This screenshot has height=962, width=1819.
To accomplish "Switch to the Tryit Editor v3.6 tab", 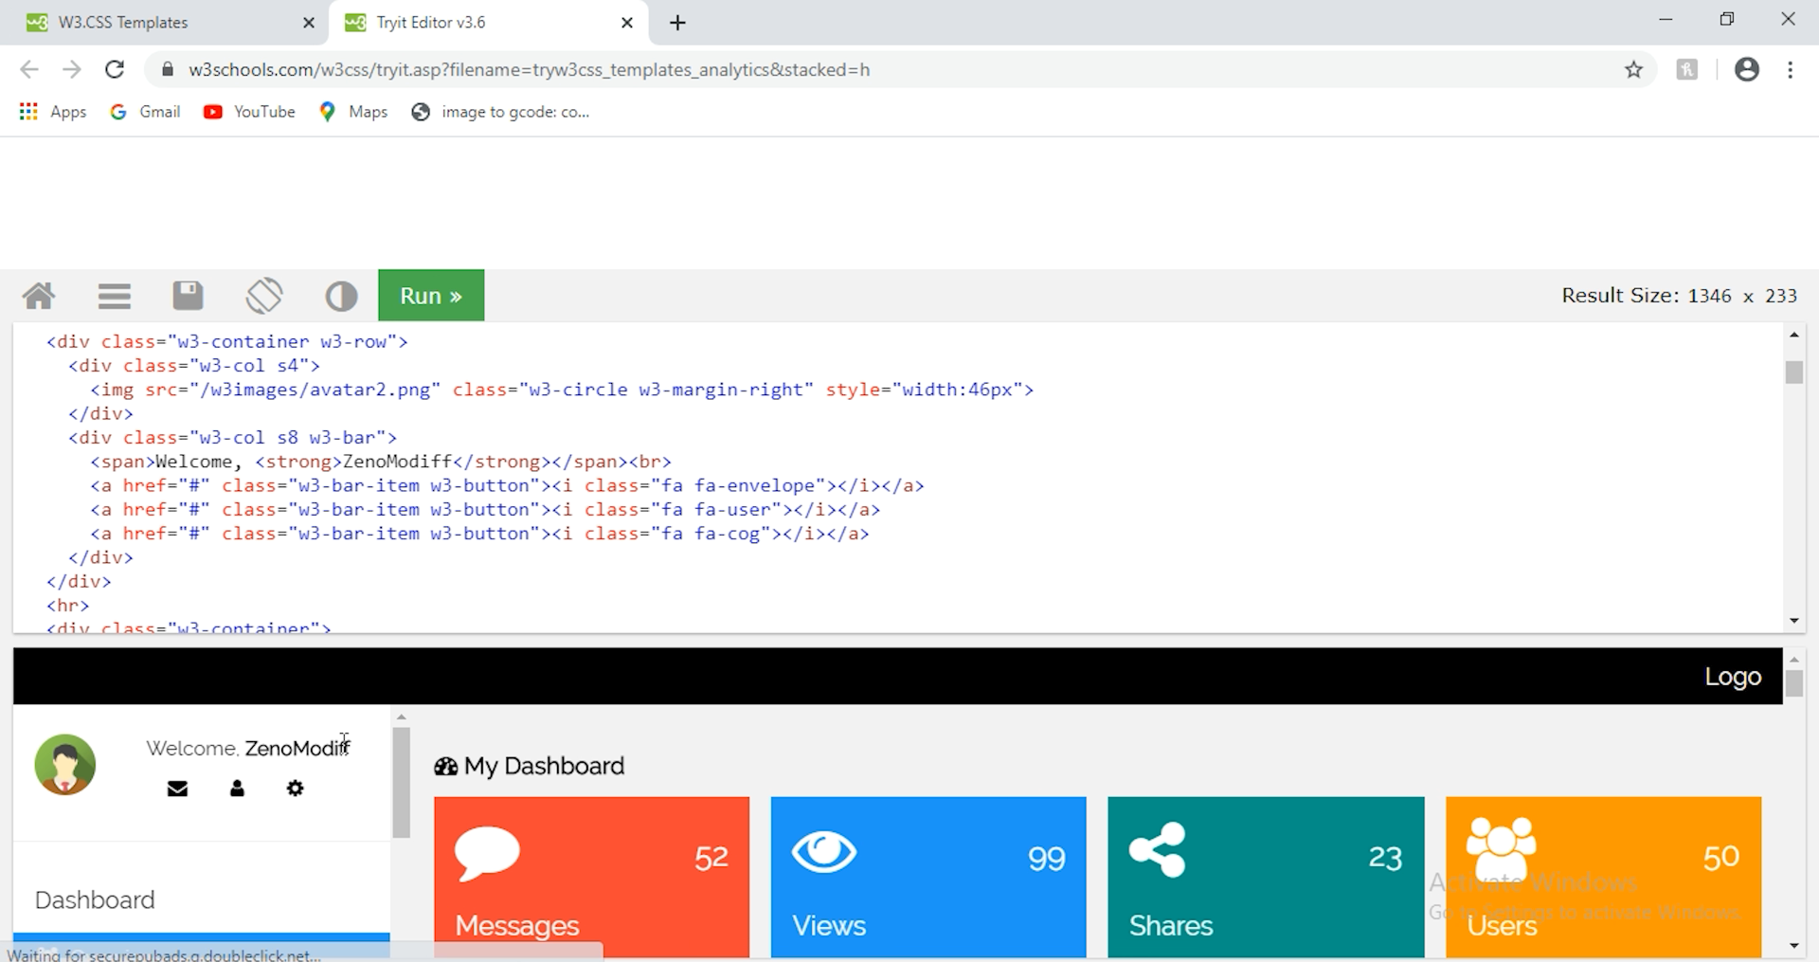I will [445, 22].
